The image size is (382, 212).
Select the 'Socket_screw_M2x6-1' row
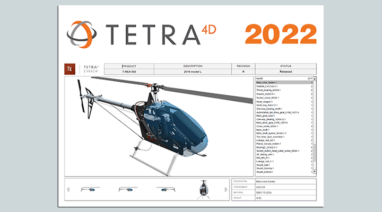click(284, 98)
